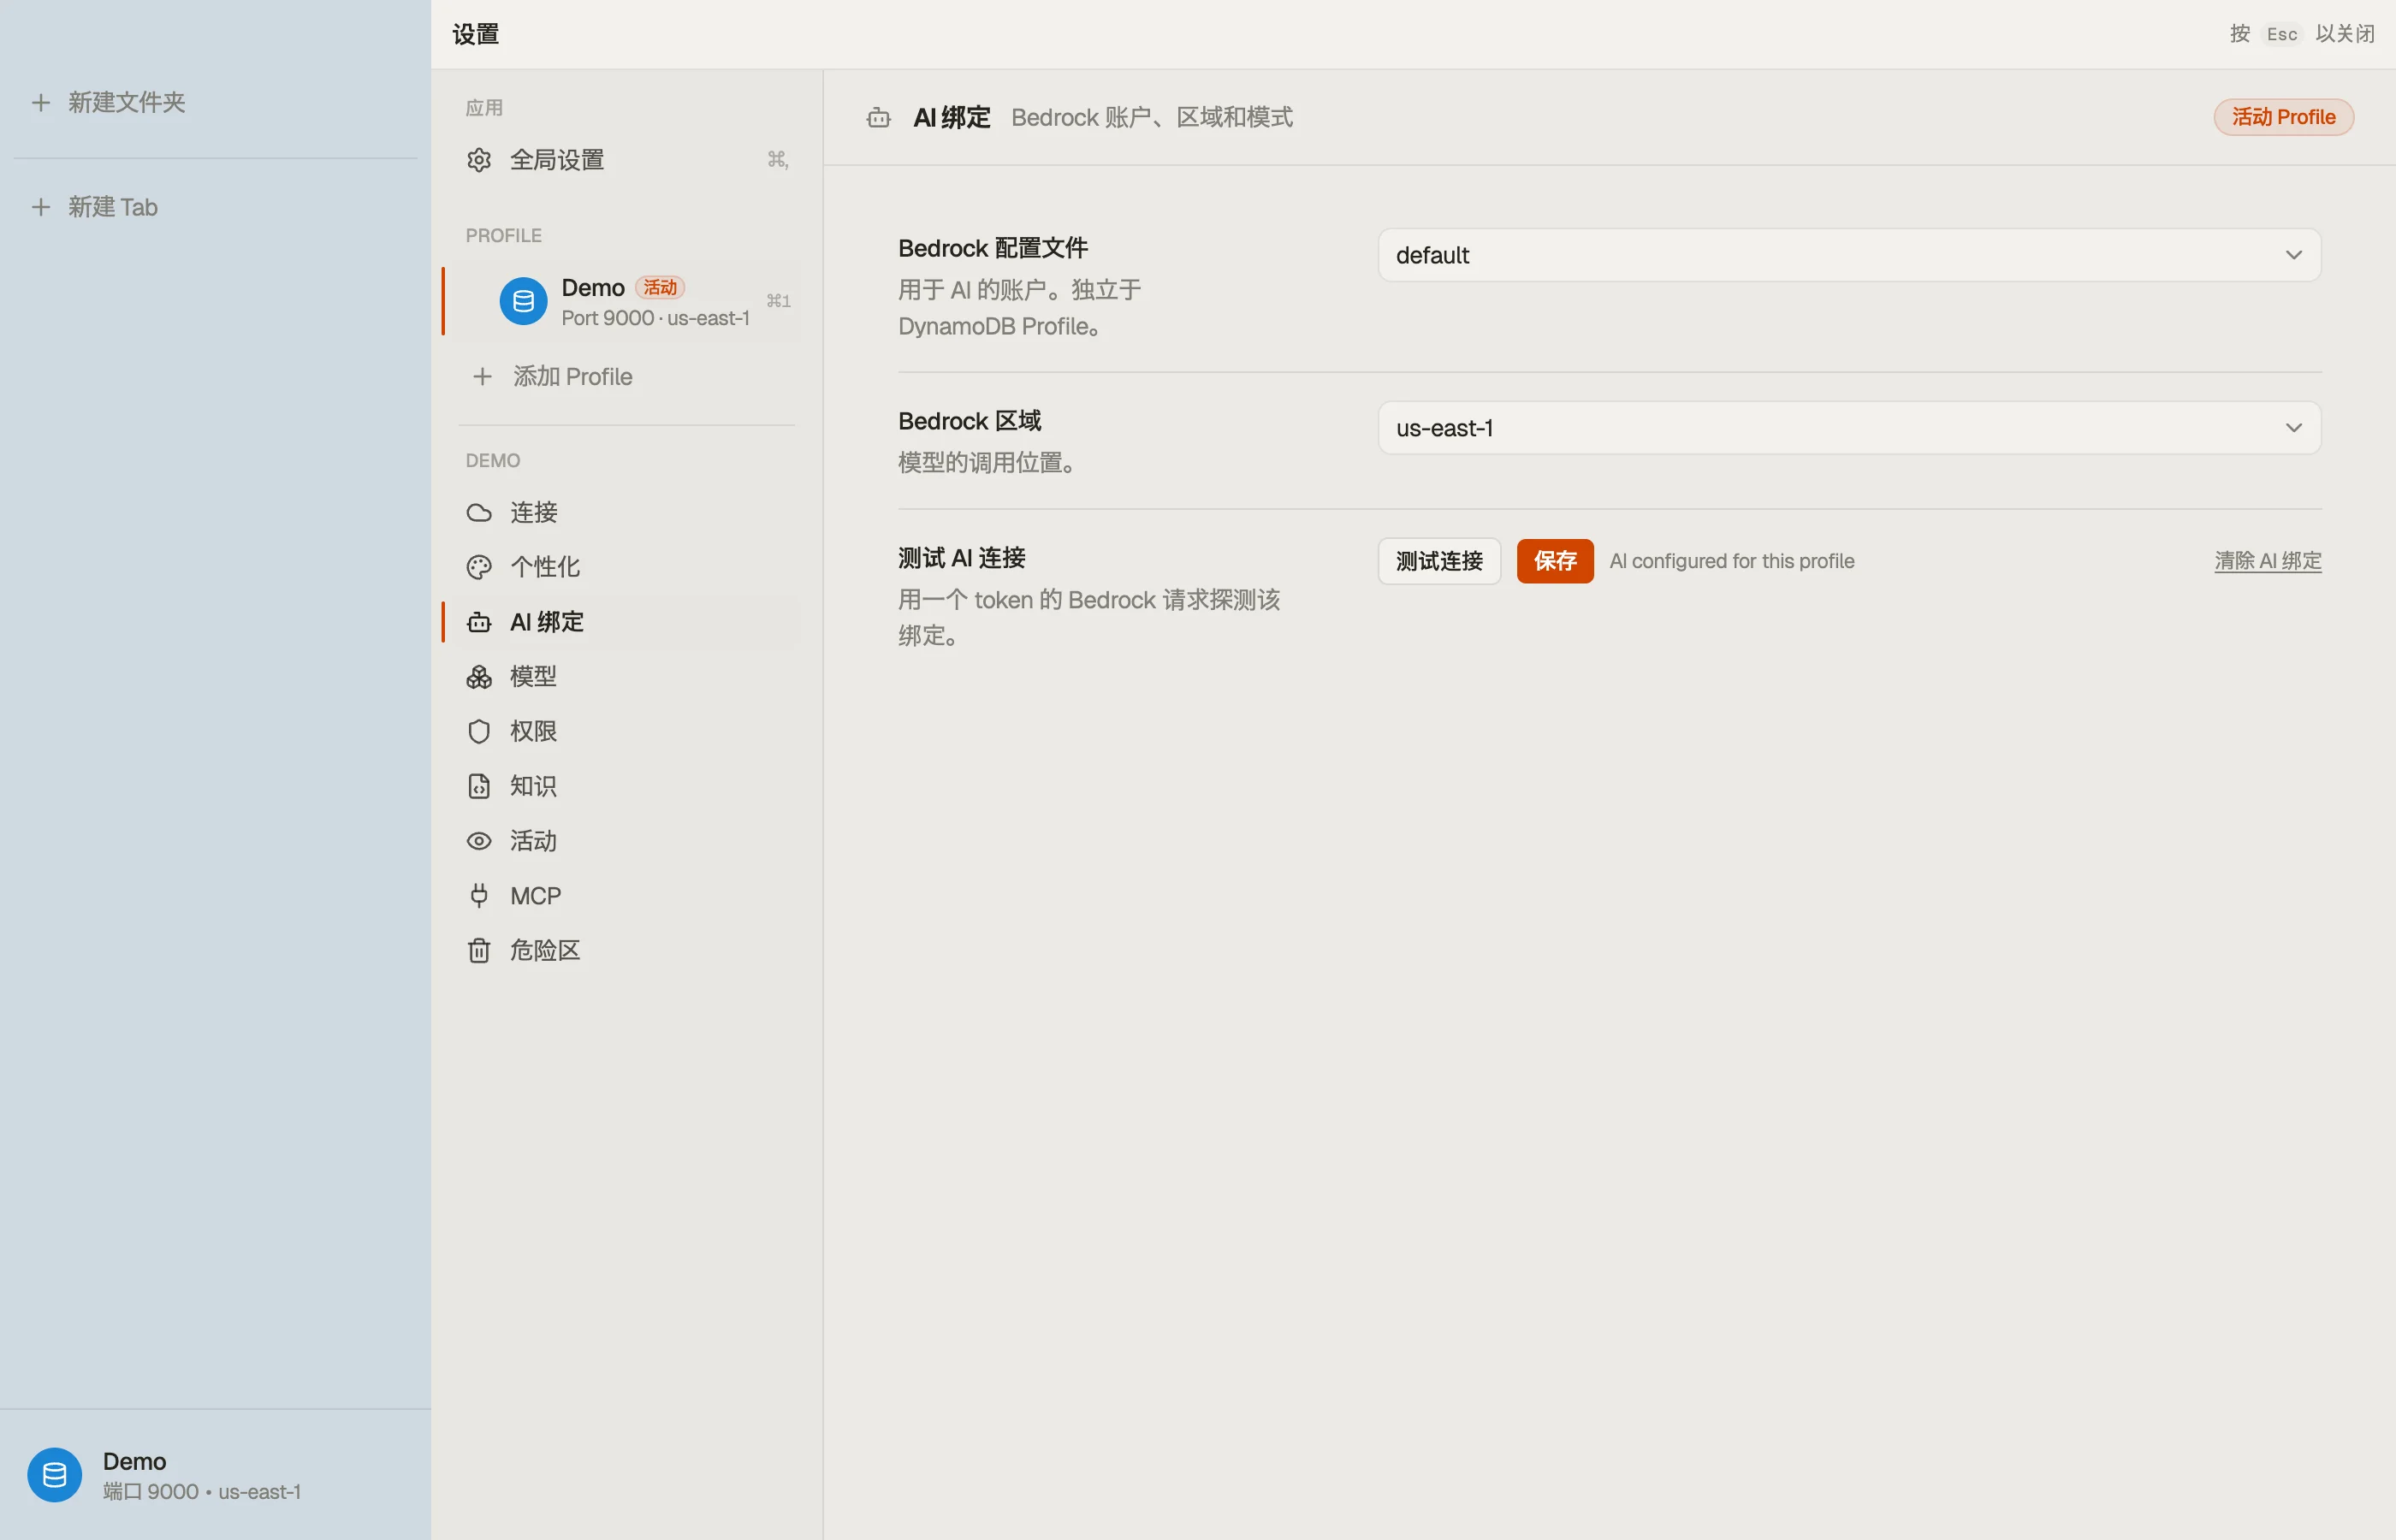2396x1540 pixels.
Task: Click the Esc key hint to close settings
Action: 2281,34
